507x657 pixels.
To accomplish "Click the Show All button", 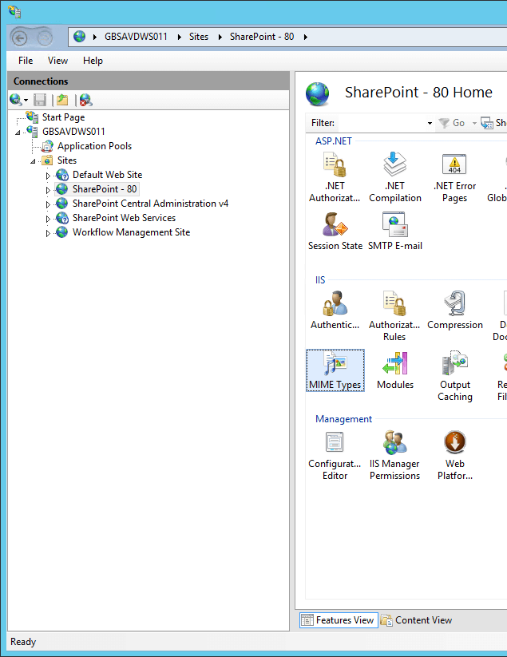I will (493, 123).
